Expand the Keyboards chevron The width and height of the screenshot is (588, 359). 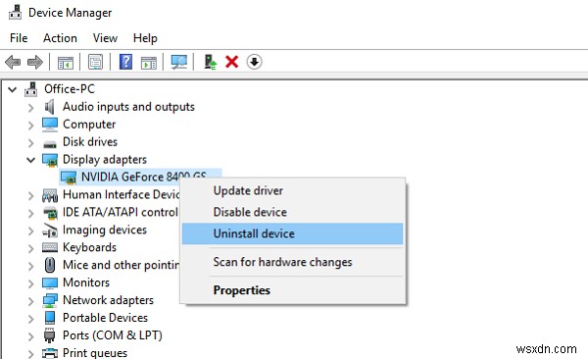(x=31, y=248)
